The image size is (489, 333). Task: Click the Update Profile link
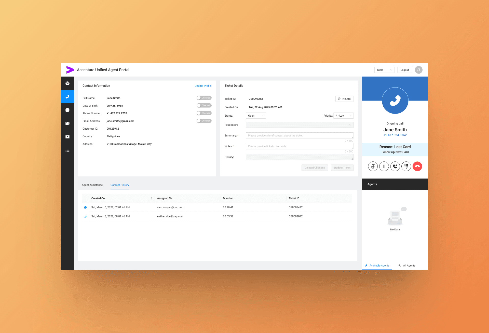click(203, 86)
